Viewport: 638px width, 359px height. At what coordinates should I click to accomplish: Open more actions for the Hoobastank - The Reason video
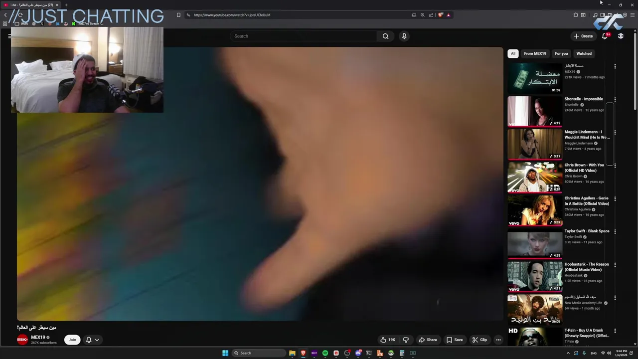pos(615,265)
